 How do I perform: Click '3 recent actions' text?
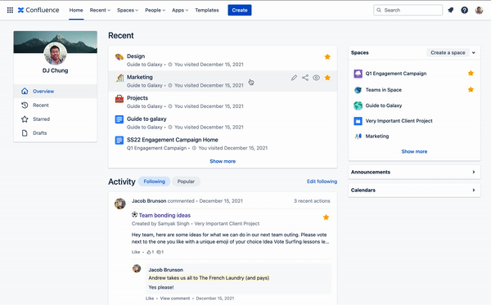coord(312,201)
